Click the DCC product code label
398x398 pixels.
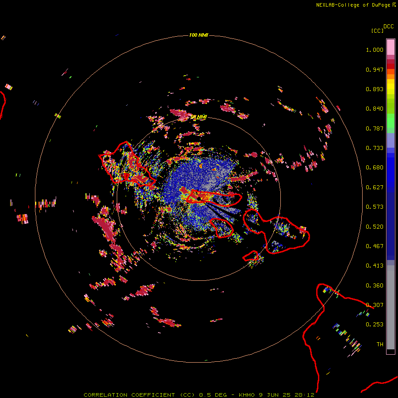(388, 27)
